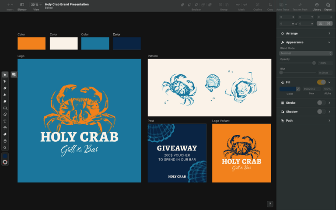Click the Boolean divide icon
Screen dimensions: 336x210
point(210,5)
